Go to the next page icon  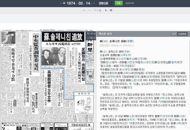coord(106,10)
